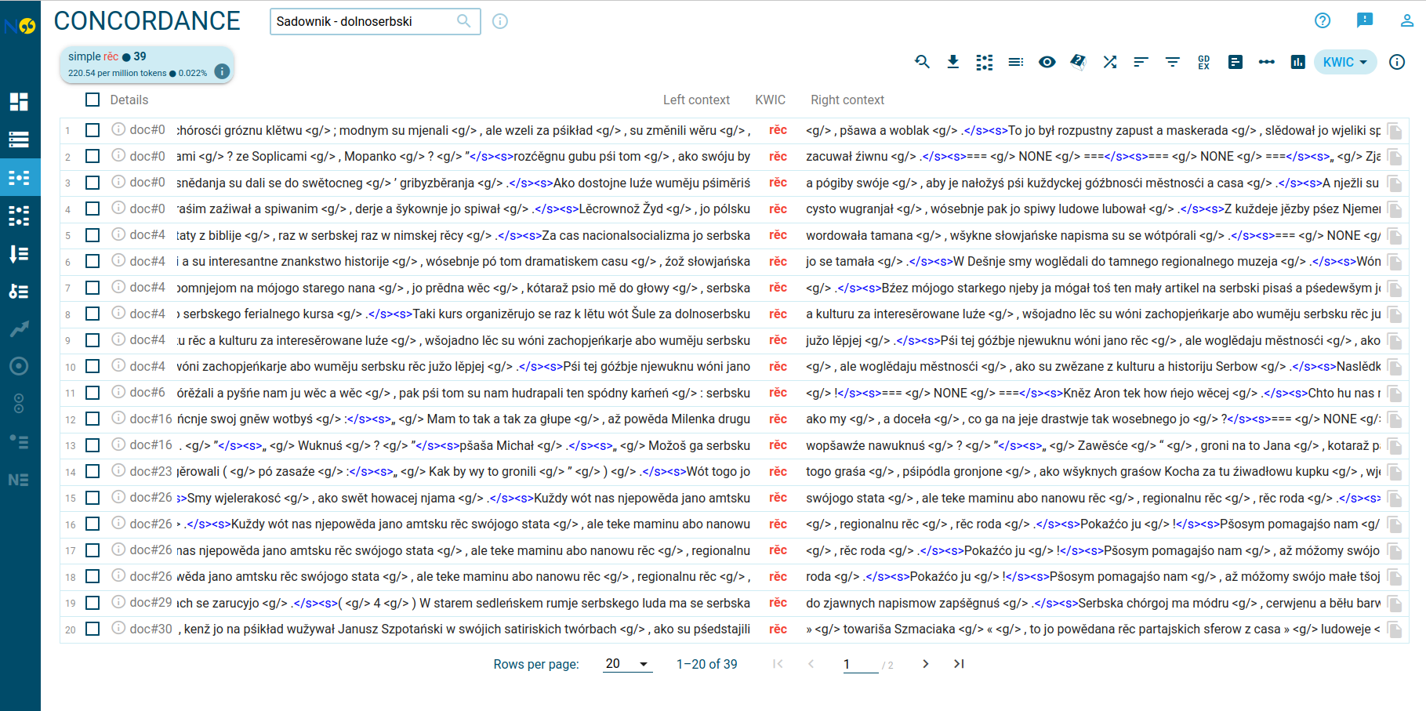
Task: Click the four-lines toolbar icon next to the eye
Action: [1016, 62]
